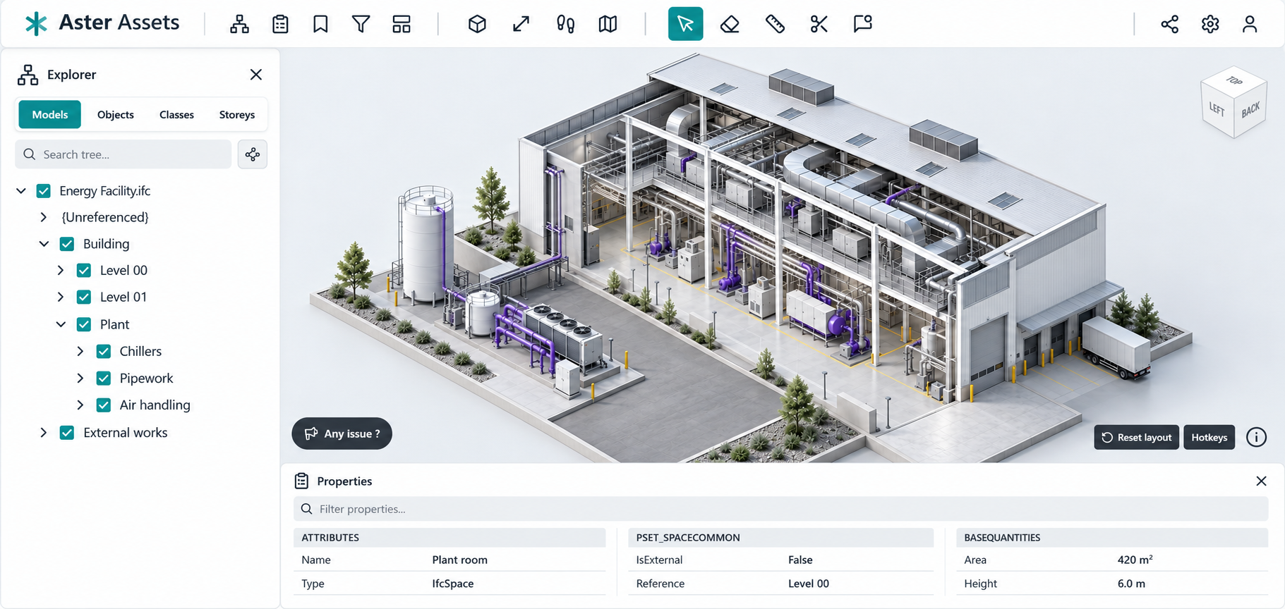1285x609 pixels.
Task: Select the Models tab
Action: 50,114
